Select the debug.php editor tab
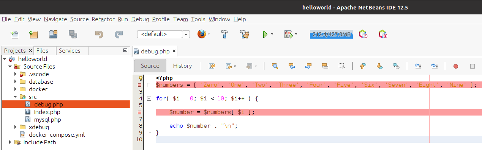The image size is (482, 150). 155,51
